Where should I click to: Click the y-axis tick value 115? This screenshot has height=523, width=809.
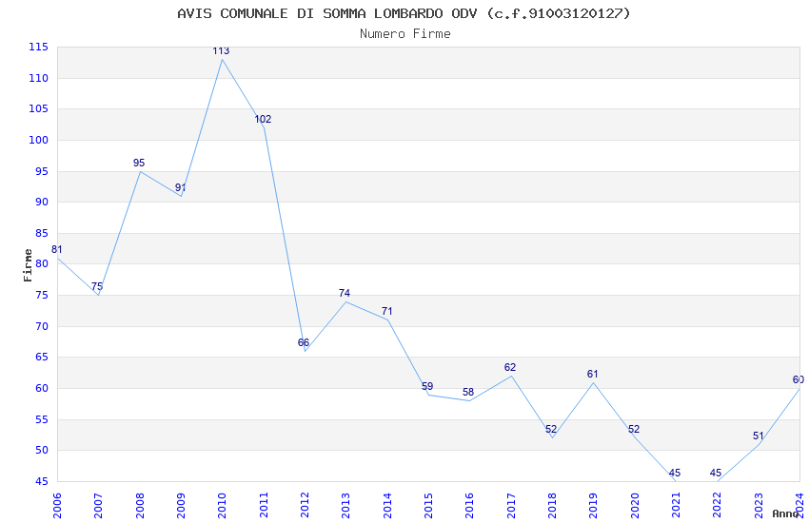38,47
